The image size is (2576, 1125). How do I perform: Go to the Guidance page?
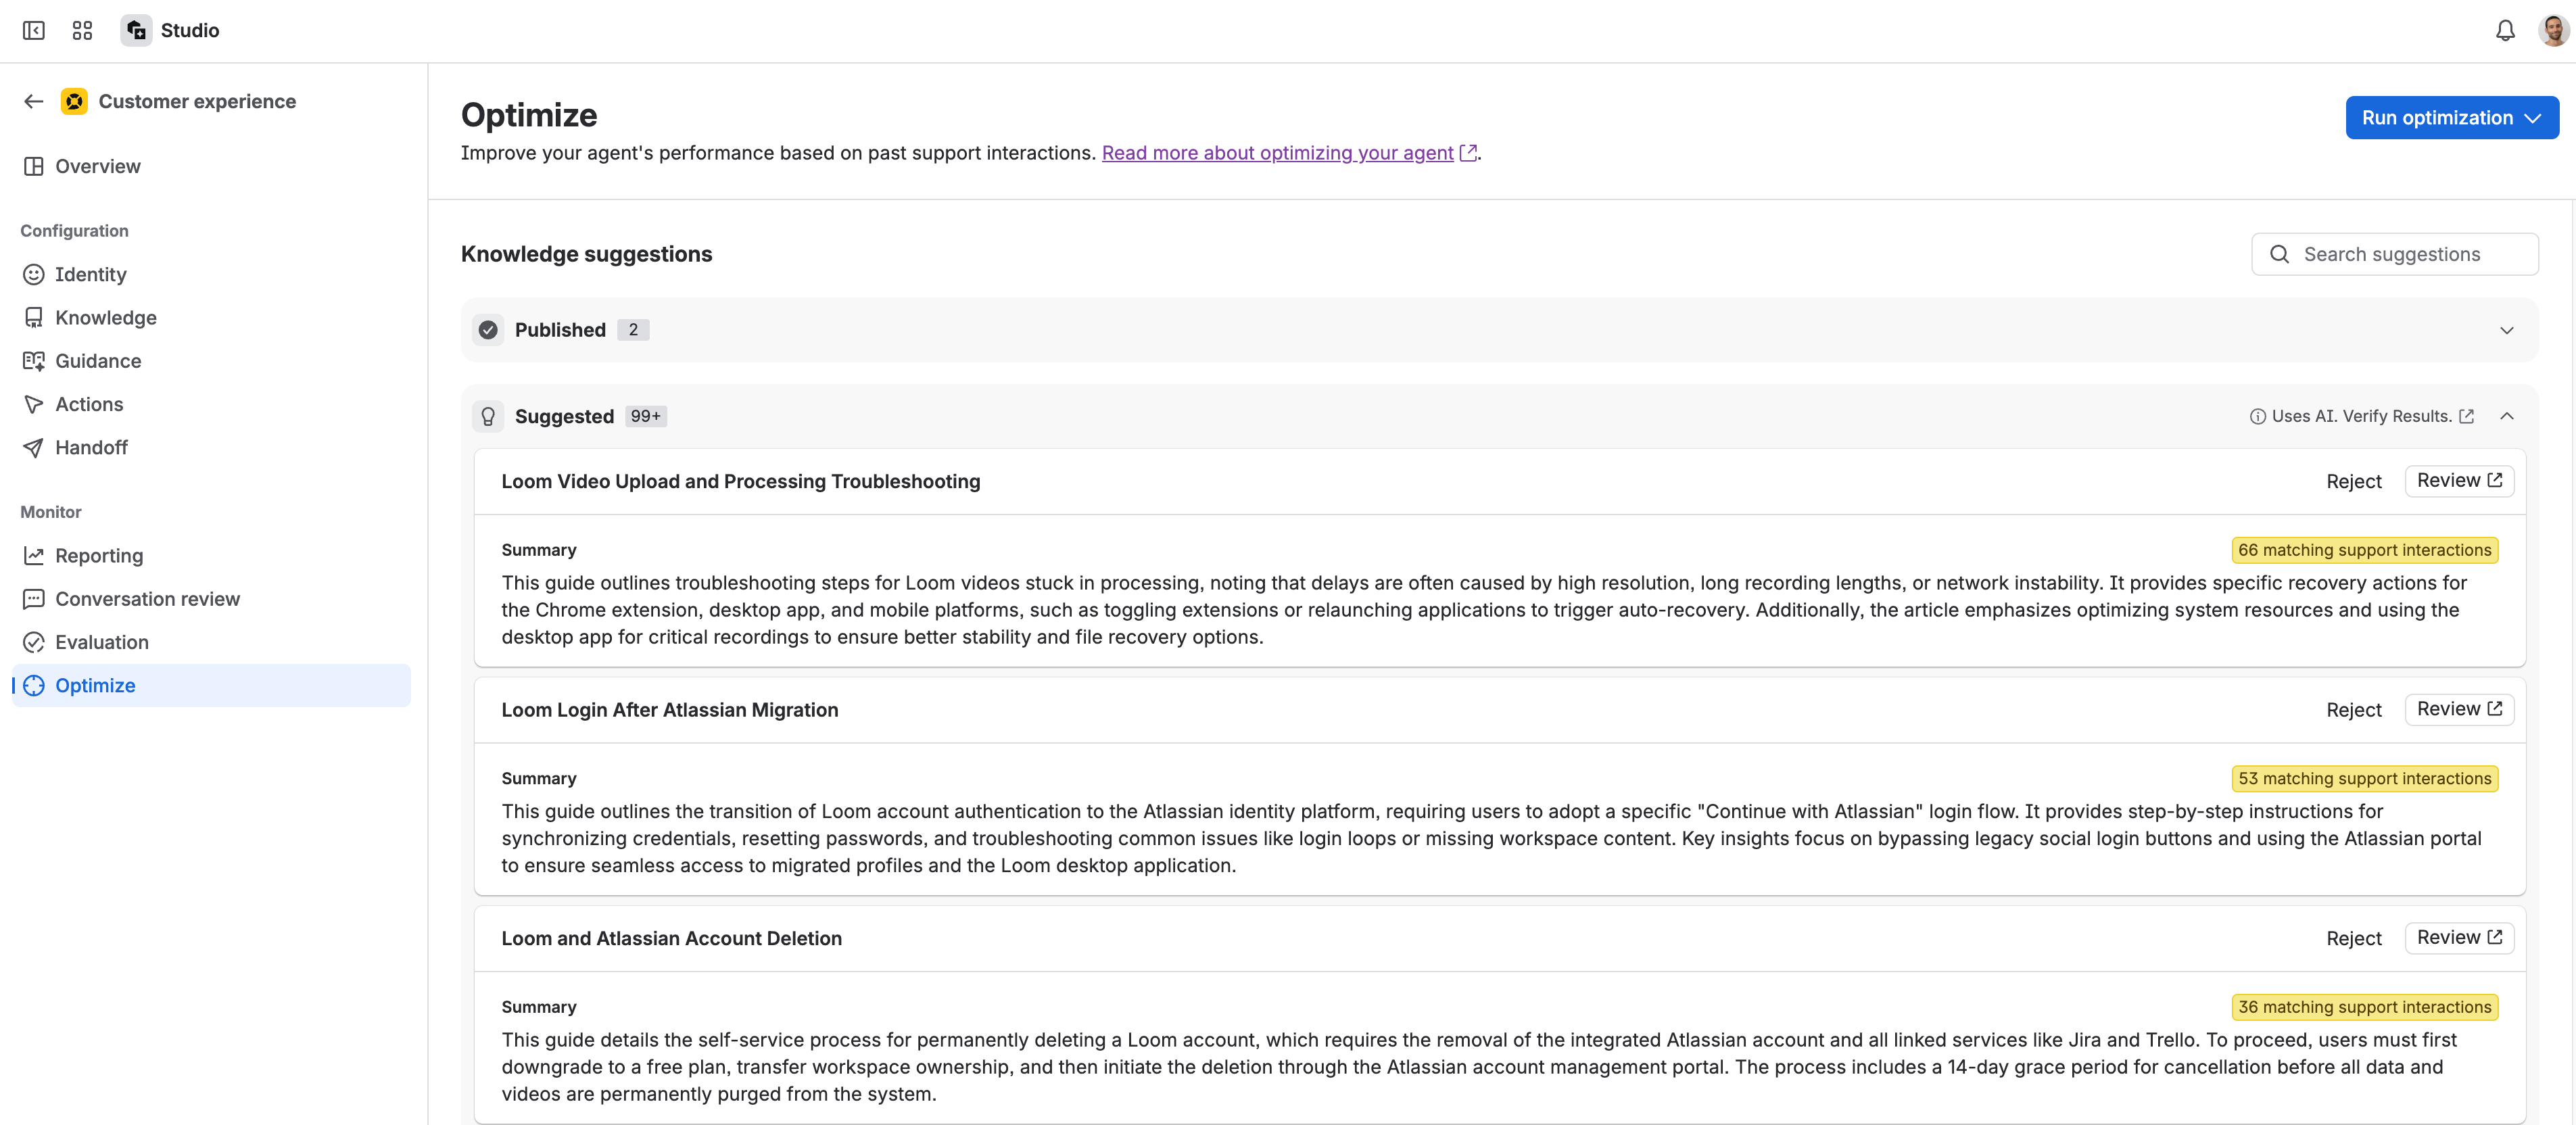[x=211, y=361]
